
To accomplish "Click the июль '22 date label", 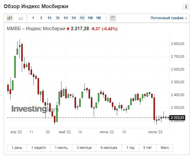I will pos(155,132).
